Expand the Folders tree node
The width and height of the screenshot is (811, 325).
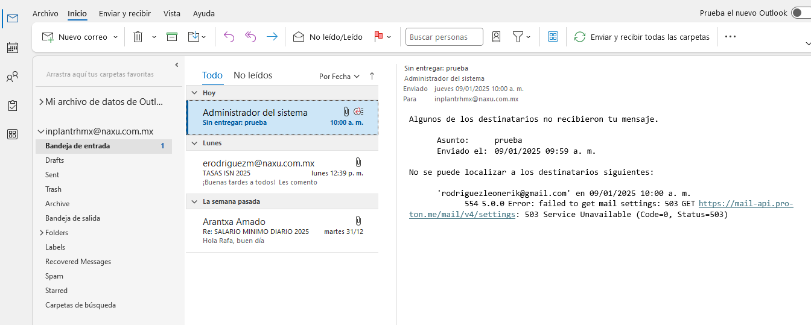tap(41, 233)
